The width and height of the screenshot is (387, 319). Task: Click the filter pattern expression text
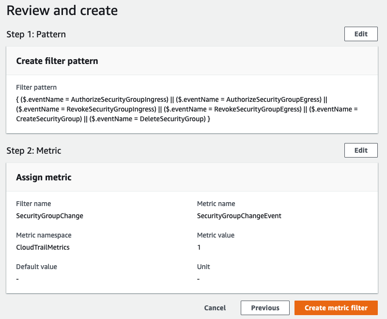pos(187,109)
